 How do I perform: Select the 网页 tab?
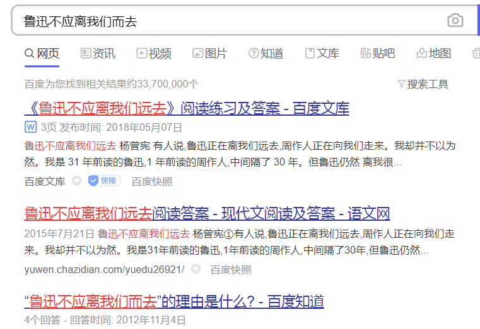pyautogui.click(x=42, y=53)
